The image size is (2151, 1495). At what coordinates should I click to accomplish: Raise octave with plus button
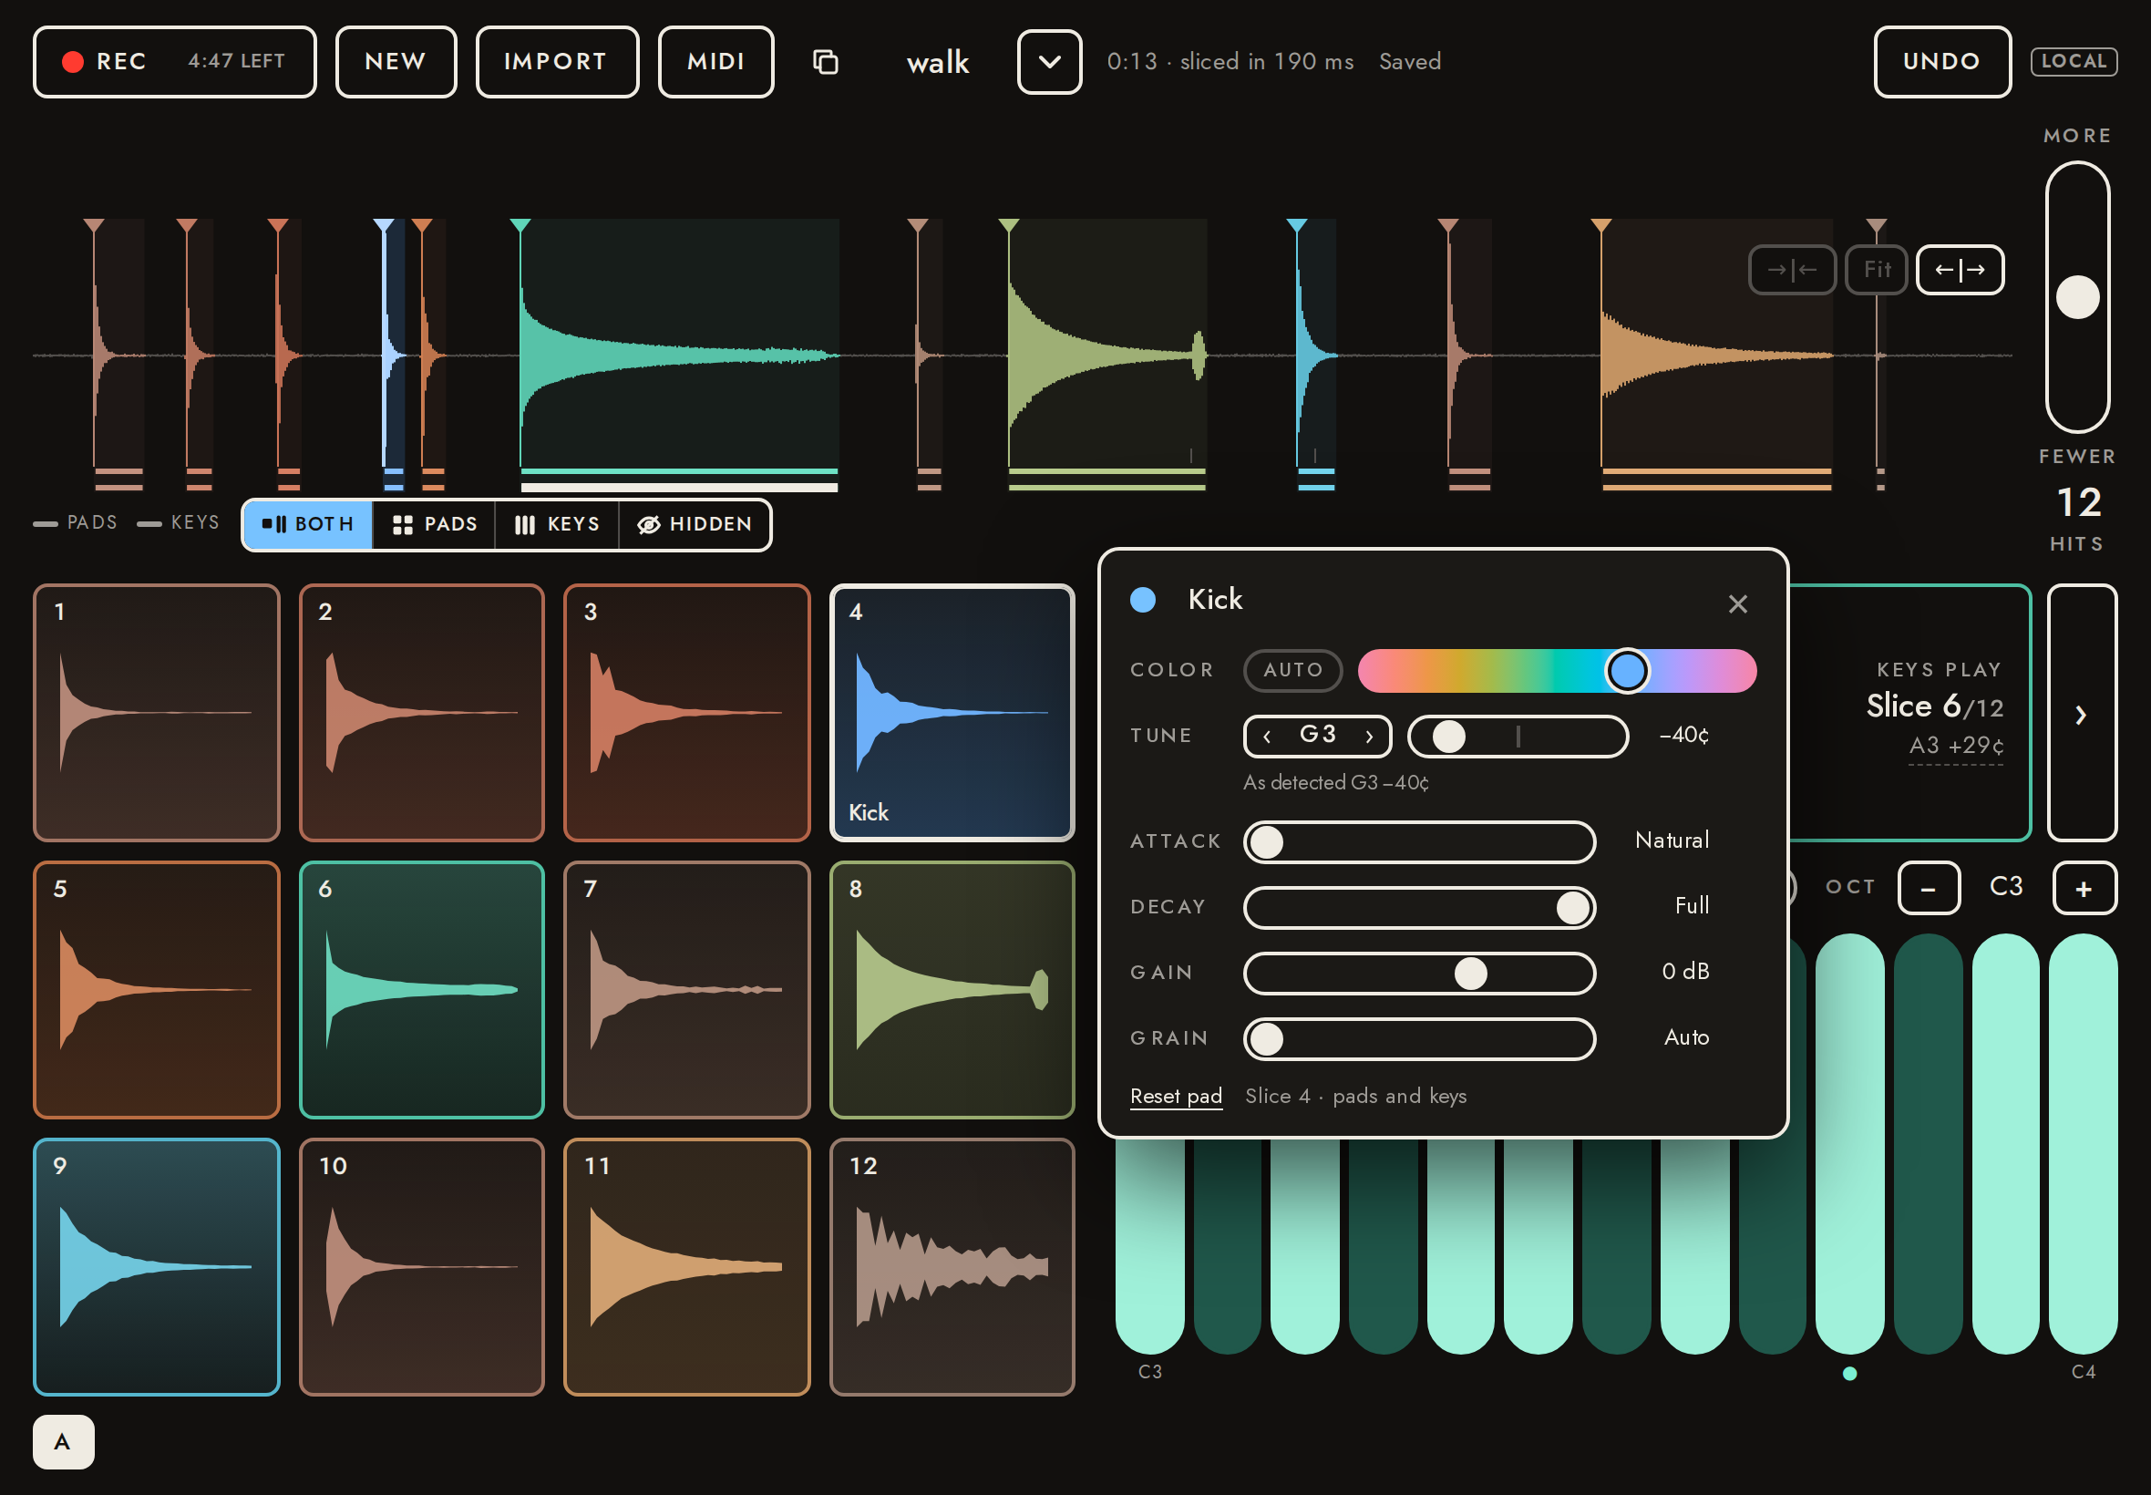2084,888
